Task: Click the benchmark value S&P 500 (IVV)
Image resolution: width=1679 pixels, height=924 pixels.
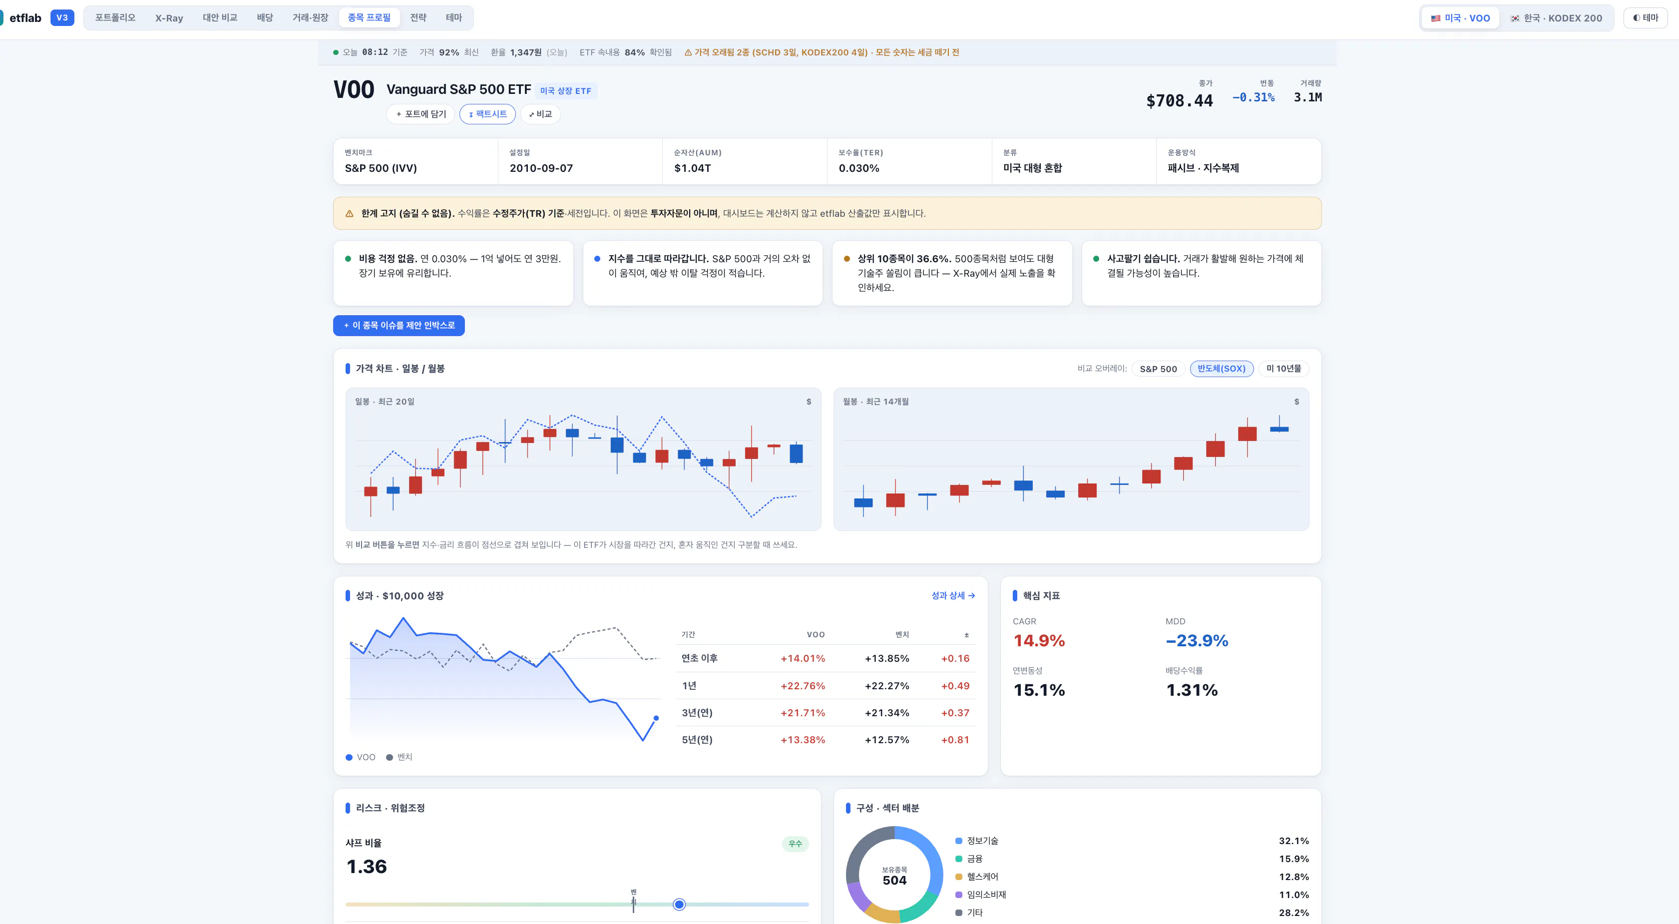Action: pos(381,168)
